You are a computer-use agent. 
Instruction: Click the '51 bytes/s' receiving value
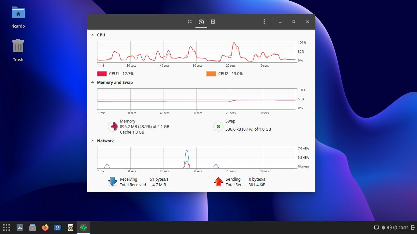[159, 179]
